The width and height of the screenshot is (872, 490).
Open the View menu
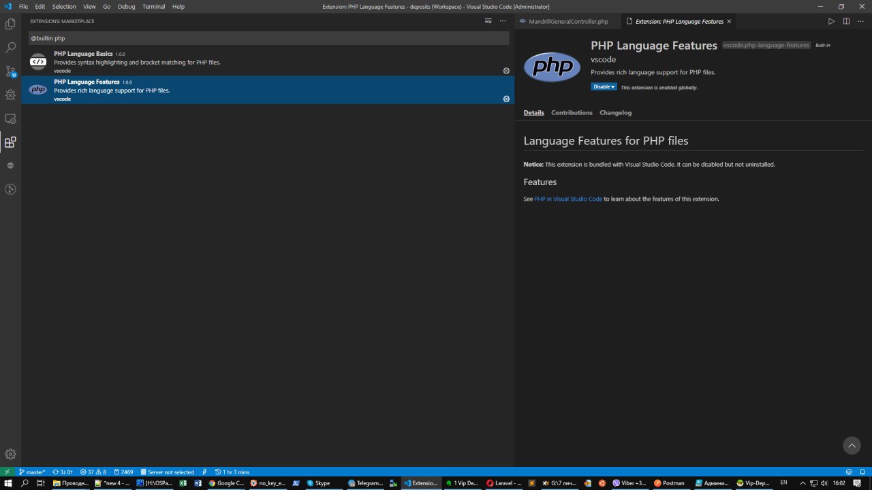(89, 6)
